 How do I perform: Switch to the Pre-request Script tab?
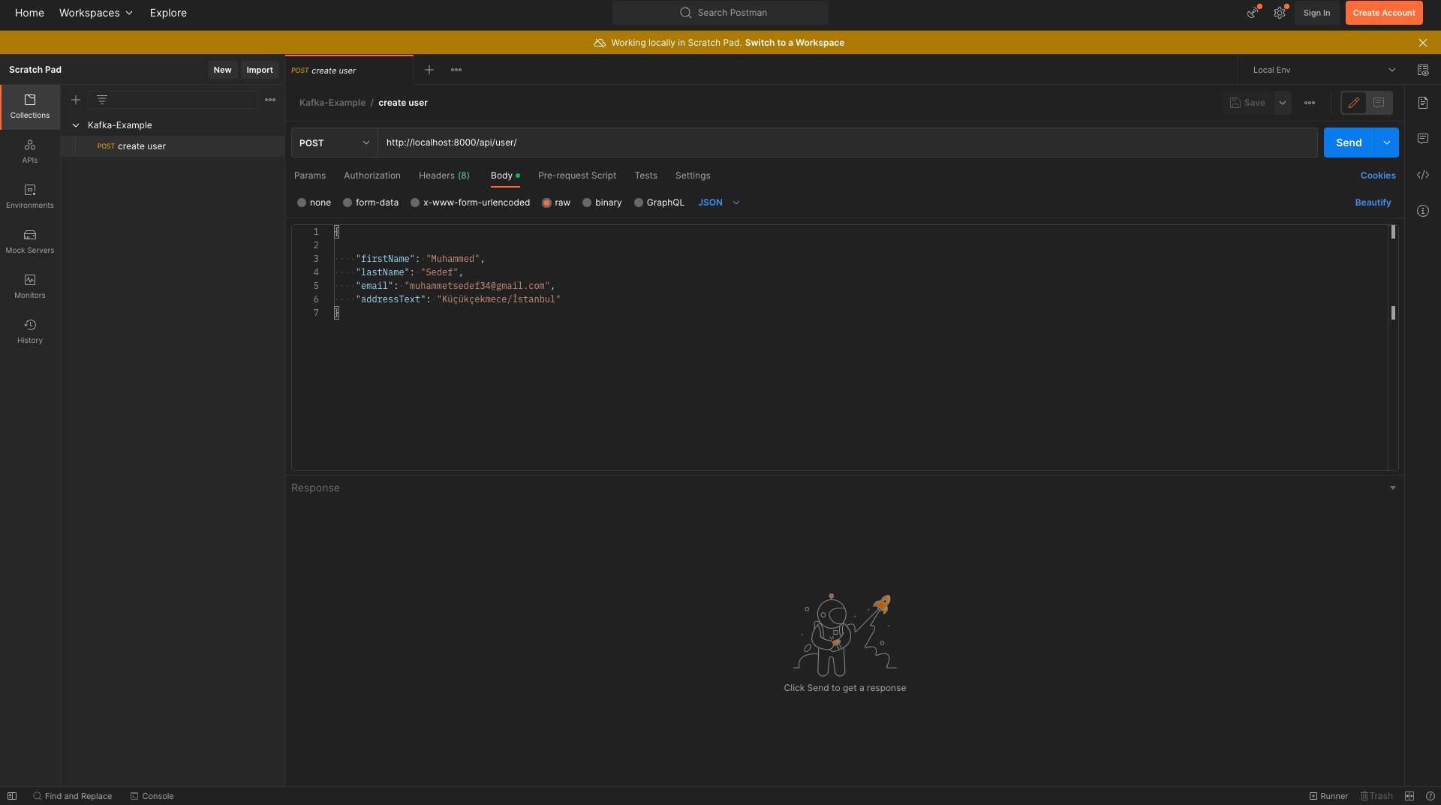click(x=577, y=176)
